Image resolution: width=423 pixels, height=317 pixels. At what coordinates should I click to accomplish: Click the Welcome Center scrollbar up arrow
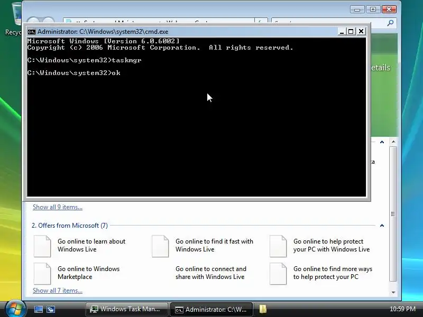click(x=393, y=142)
